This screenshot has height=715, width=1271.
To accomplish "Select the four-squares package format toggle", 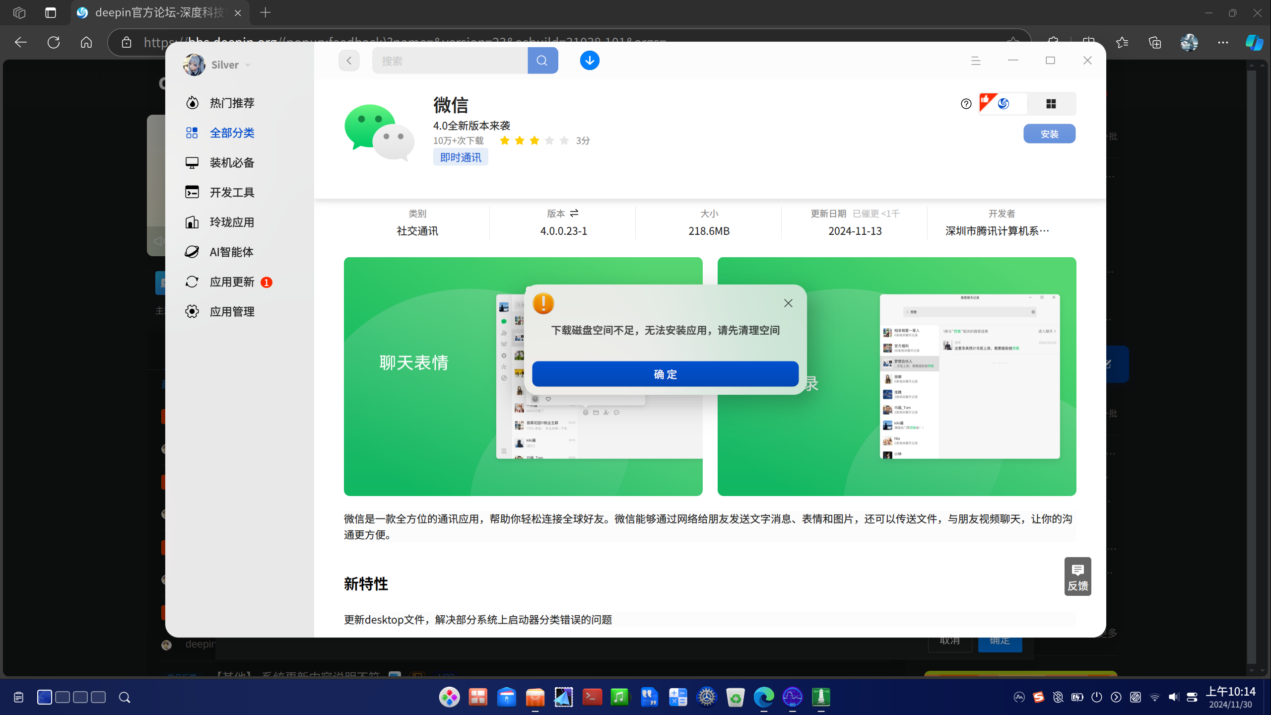I will click(x=1051, y=104).
